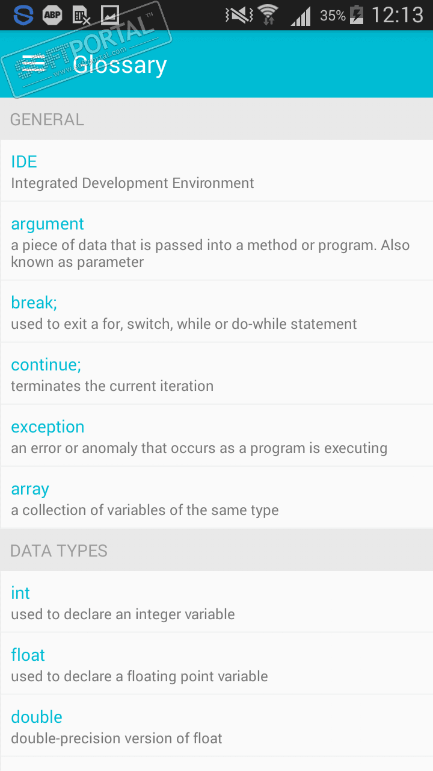This screenshot has width=433, height=771.
Task: Open the int data type entry
Action: (x=216, y=602)
